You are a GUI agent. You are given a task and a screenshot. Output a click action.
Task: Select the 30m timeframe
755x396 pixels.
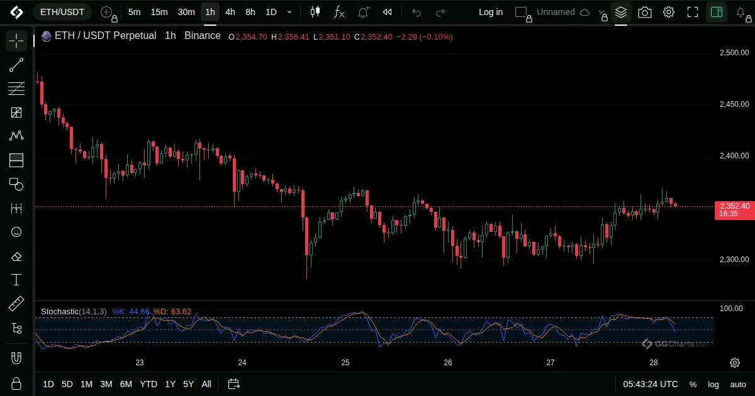tap(186, 12)
